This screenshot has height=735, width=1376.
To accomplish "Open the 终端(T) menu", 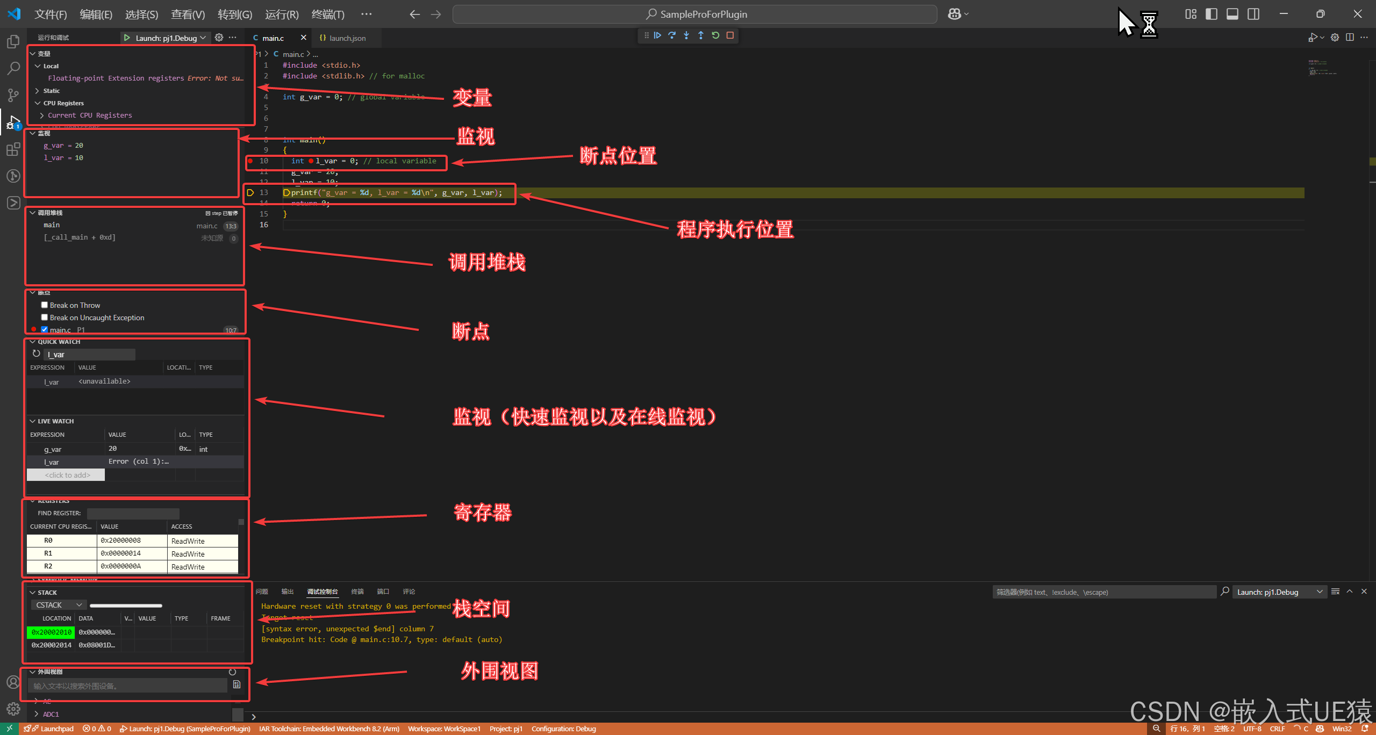I will (327, 15).
